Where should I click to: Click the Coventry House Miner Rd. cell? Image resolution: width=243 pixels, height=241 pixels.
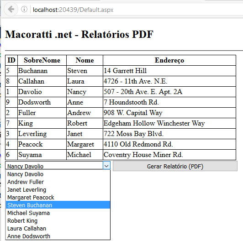point(169,155)
